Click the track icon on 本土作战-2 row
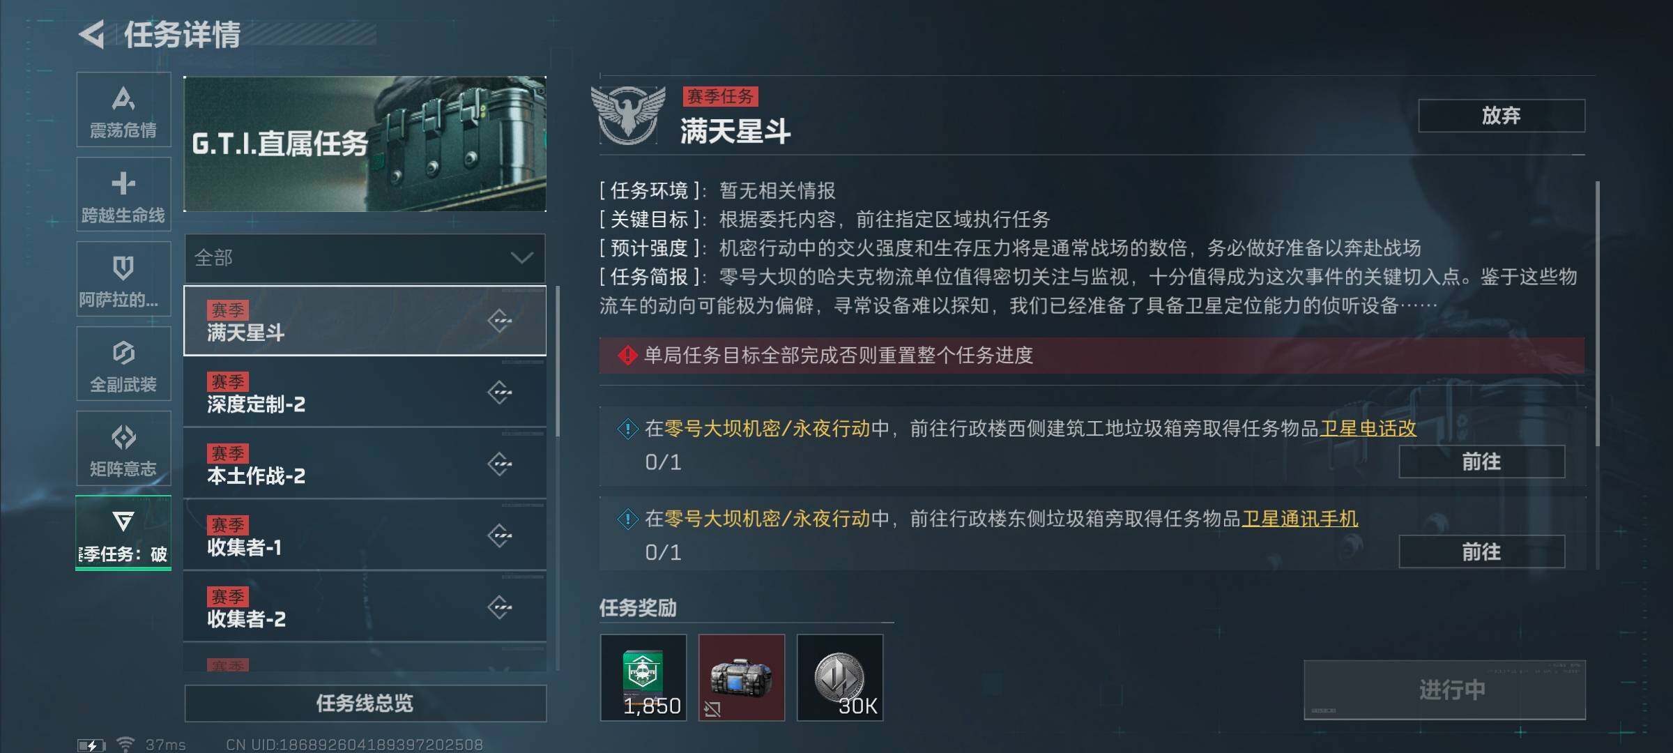 click(x=500, y=464)
